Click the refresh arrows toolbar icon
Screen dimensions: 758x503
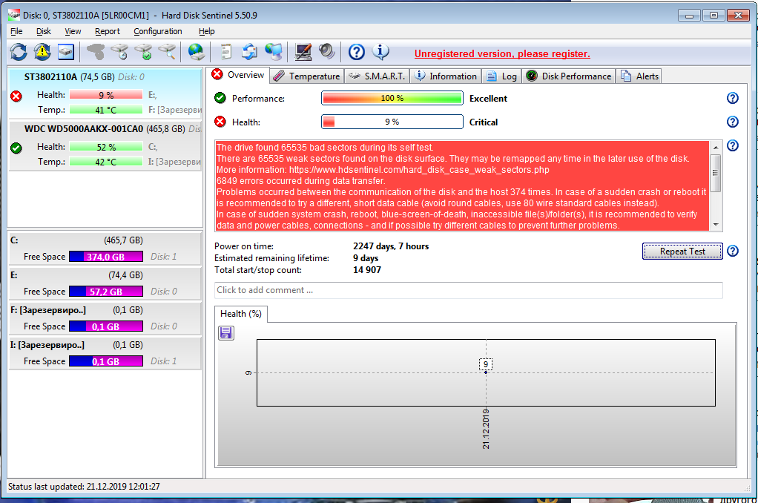[x=19, y=52]
